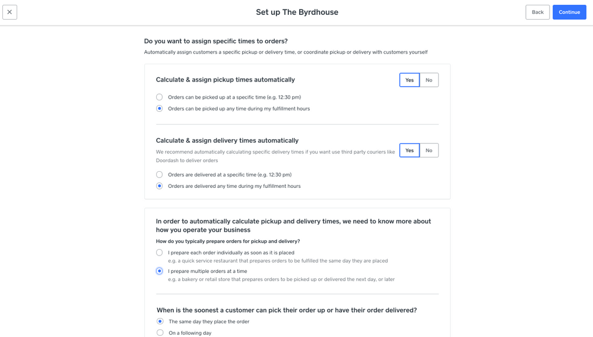Select No for automatic delivery times
Image resolution: width=593 pixels, height=337 pixels.
[x=429, y=150]
